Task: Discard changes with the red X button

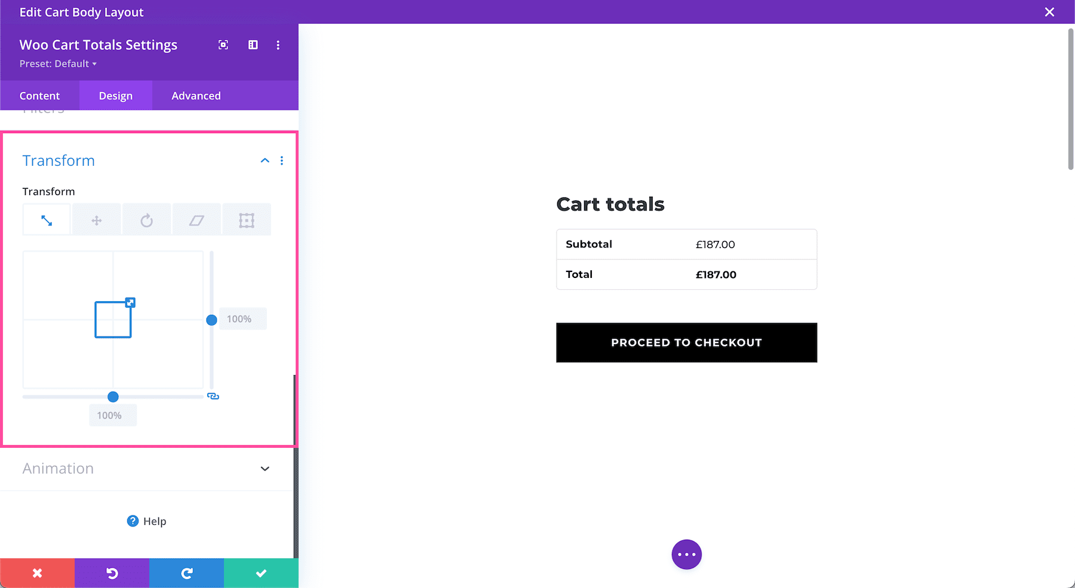Action: (x=37, y=572)
